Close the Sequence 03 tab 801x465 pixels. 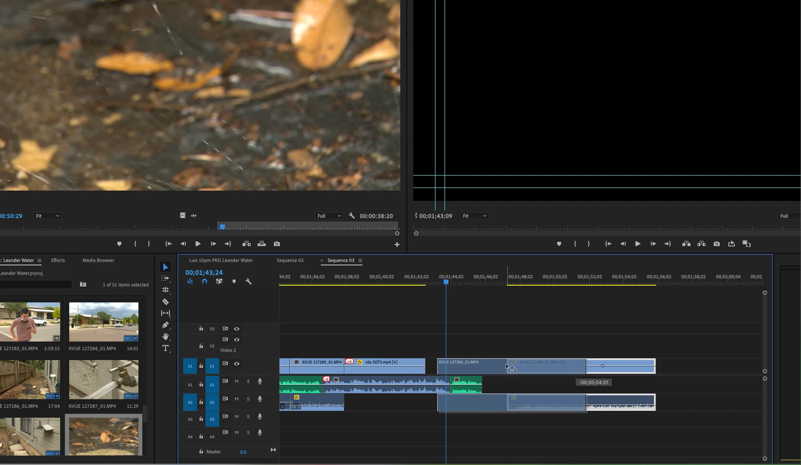pyautogui.click(x=322, y=260)
